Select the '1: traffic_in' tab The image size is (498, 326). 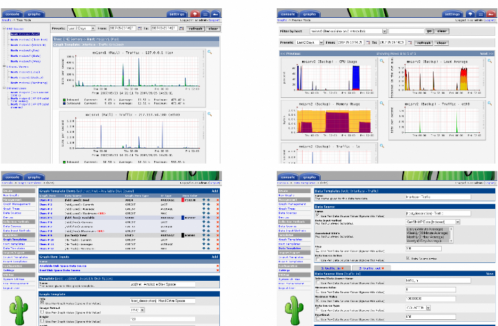point(331,268)
